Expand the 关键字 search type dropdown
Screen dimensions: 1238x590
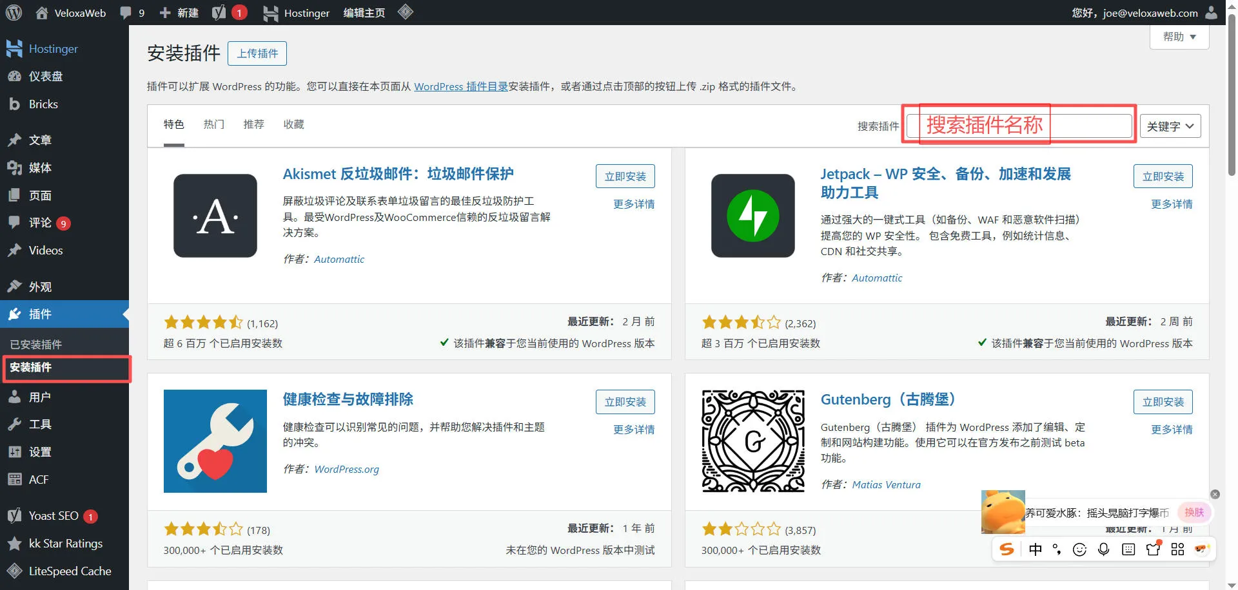point(1170,126)
